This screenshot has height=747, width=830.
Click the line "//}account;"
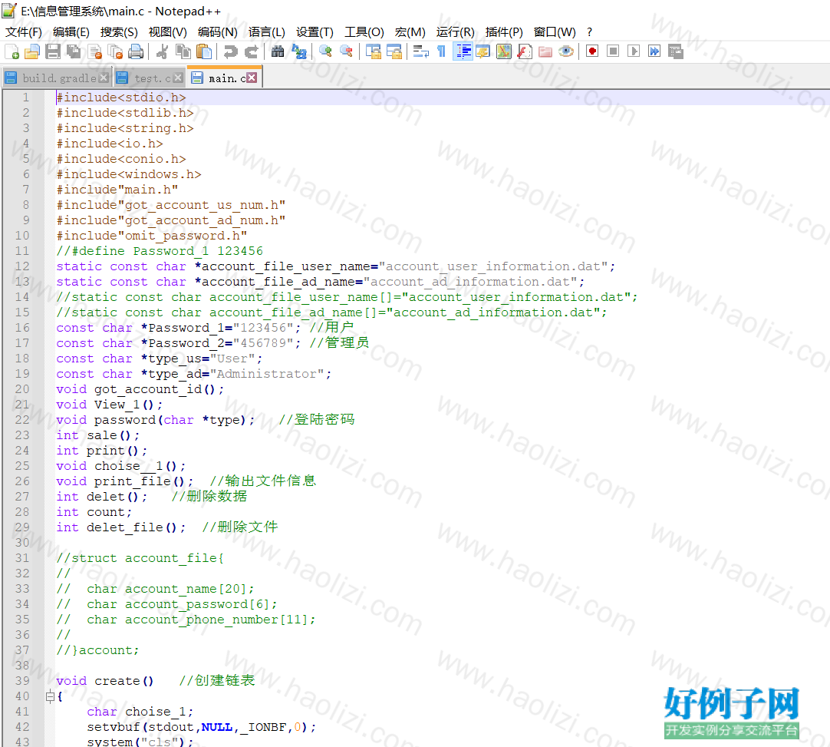(x=98, y=650)
